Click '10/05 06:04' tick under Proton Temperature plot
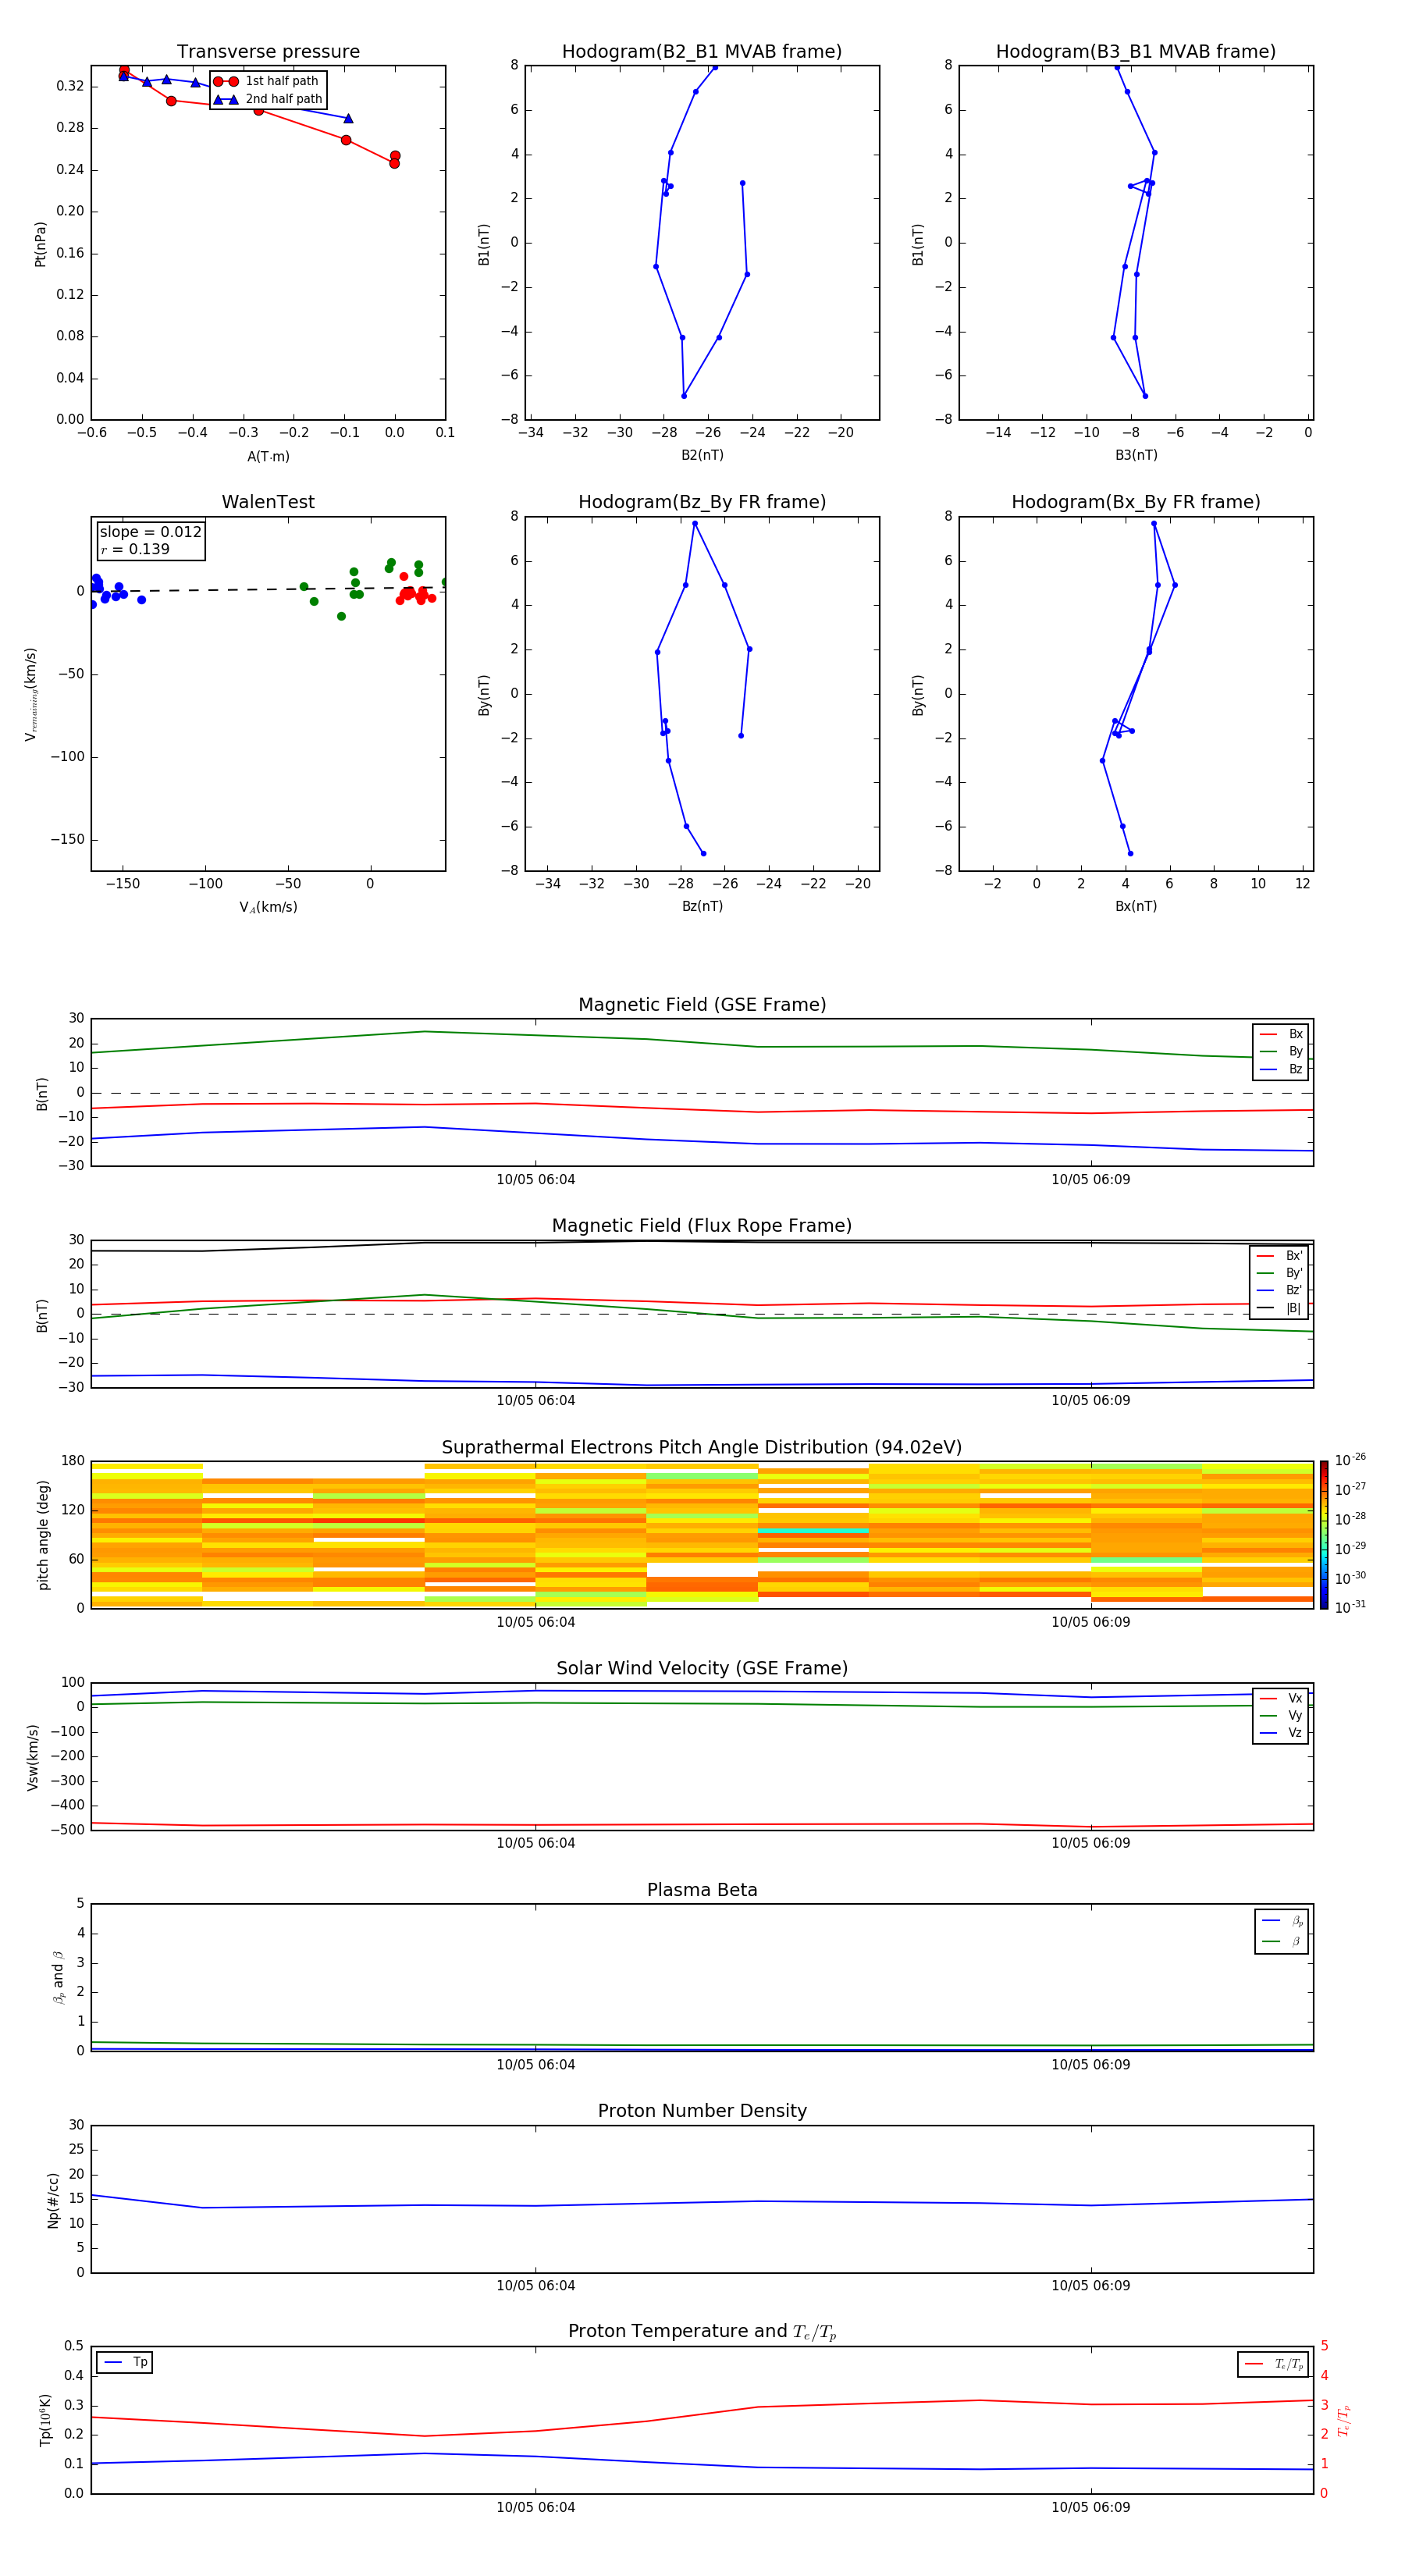1405x2576 pixels. pyautogui.click(x=536, y=2507)
